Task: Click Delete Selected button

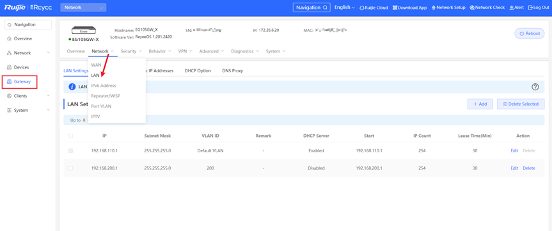Action: [521, 104]
